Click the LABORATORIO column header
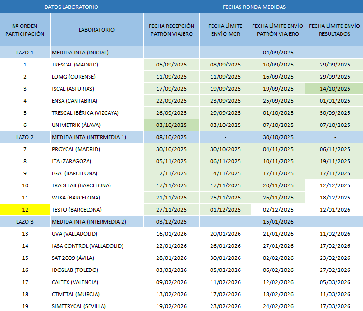This screenshot has height=311, width=363. [x=96, y=30]
